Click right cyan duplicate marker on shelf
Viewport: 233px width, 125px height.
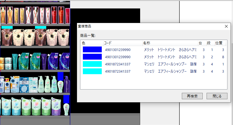40,27
